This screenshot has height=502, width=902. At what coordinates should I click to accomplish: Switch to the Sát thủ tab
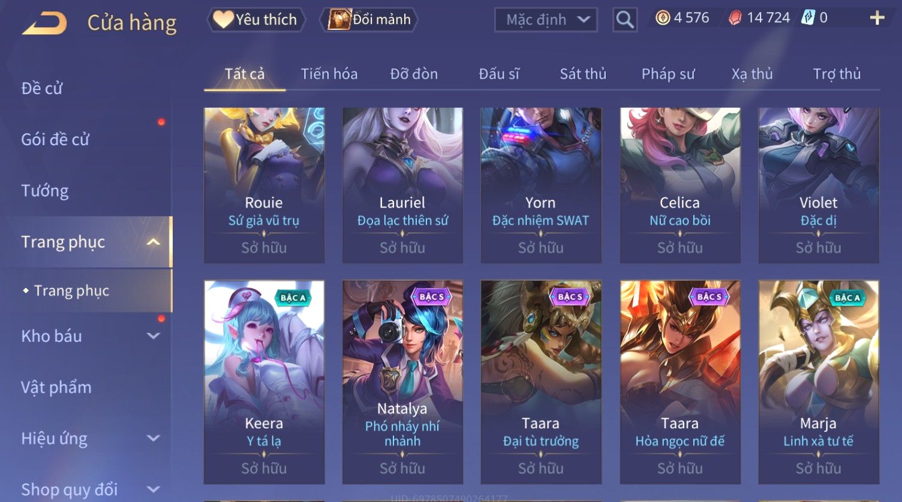[x=583, y=74]
